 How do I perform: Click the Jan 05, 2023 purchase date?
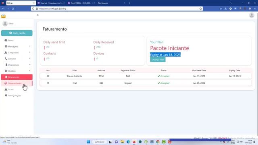[x=199, y=83]
